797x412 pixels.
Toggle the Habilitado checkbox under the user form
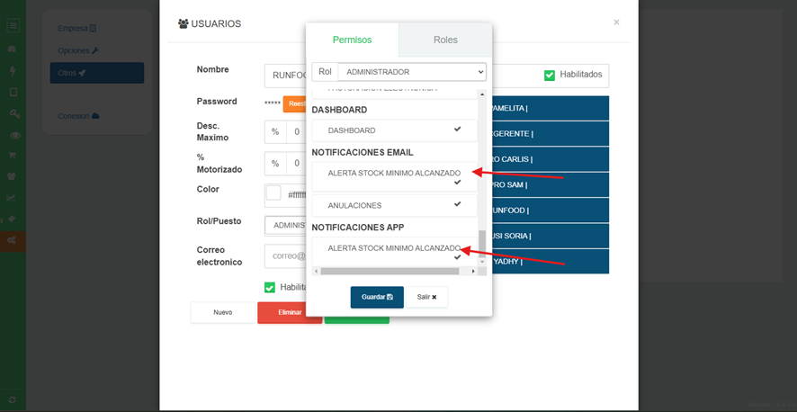coord(270,288)
